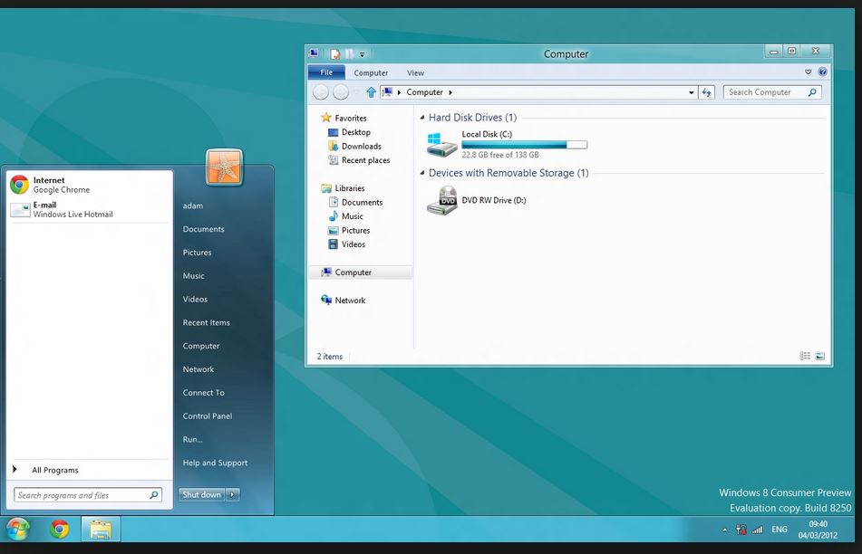Screen dimensions: 862x554
Task: Collapse Devices with Removable Storage group
Action: click(422, 173)
